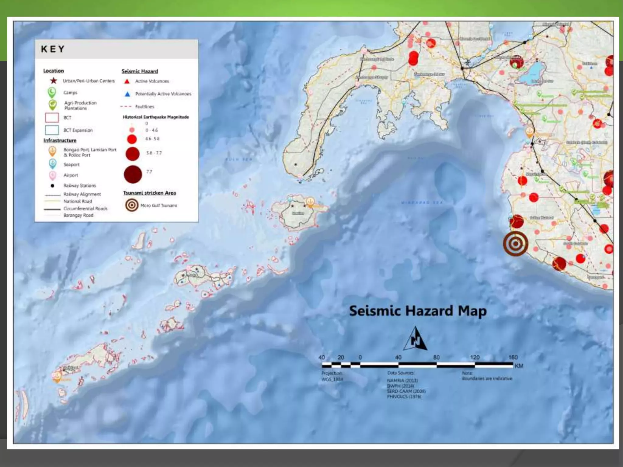Viewport: 623px width, 467px height.
Task: Click the BCT red outlined box
Action: tap(52, 118)
